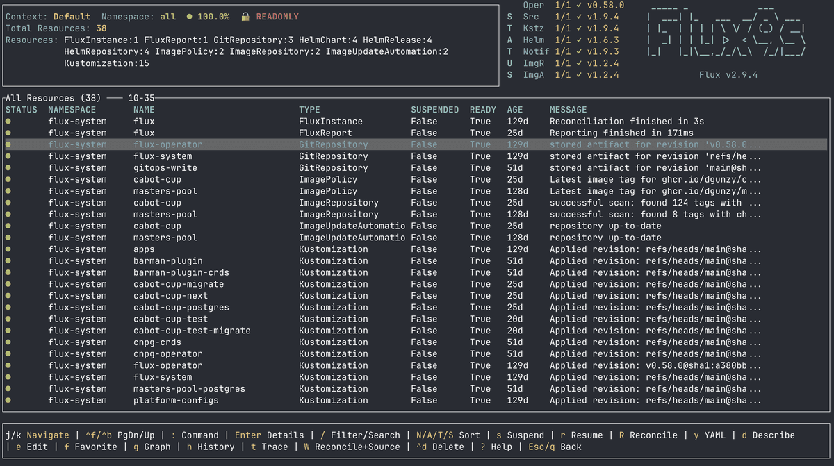This screenshot has width=834, height=466.
Task: Sort by the STATUS column header
Action: tap(22, 110)
